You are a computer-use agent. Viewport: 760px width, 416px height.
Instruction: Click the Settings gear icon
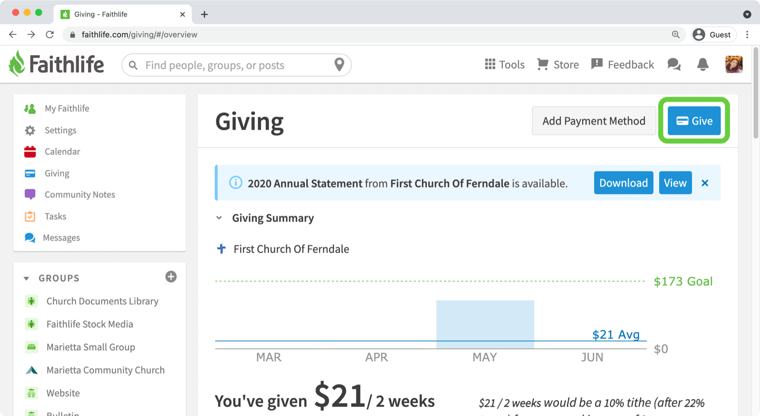(30, 130)
